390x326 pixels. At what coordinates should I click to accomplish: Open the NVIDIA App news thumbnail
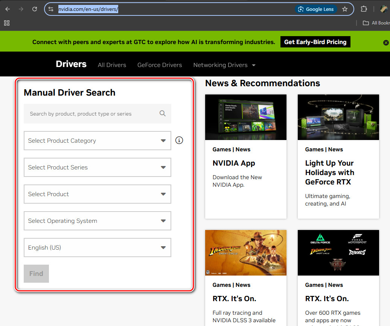tap(245, 117)
